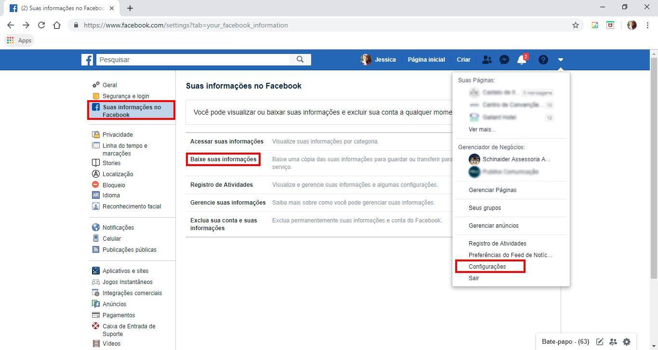658x350 pixels.
Task: Go to Página inicial
Action: pyautogui.click(x=426, y=60)
